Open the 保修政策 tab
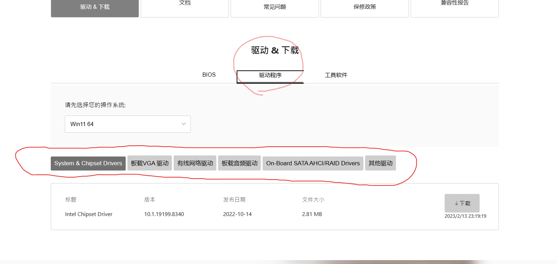The image size is (557, 264). (x=365, y=8)
